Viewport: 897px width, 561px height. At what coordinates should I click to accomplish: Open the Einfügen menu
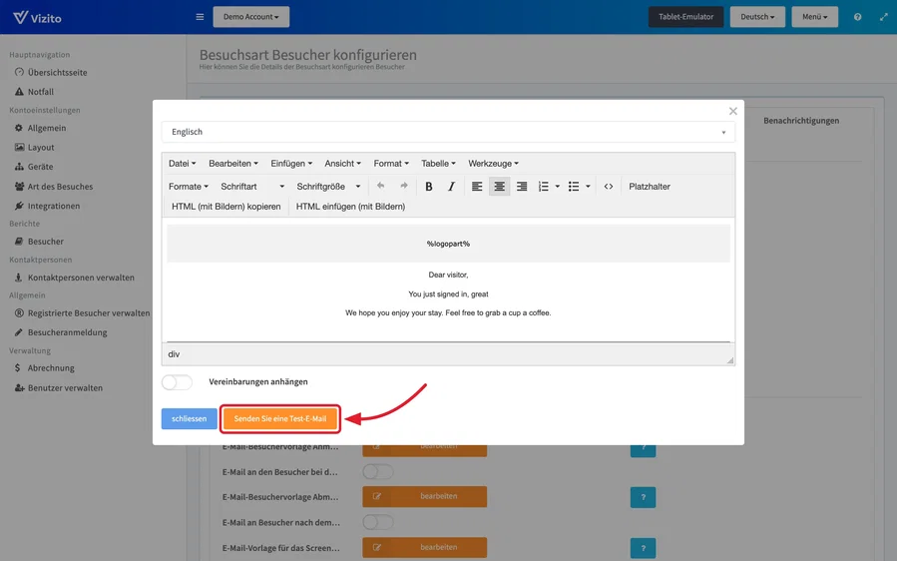tap(291, 163)
